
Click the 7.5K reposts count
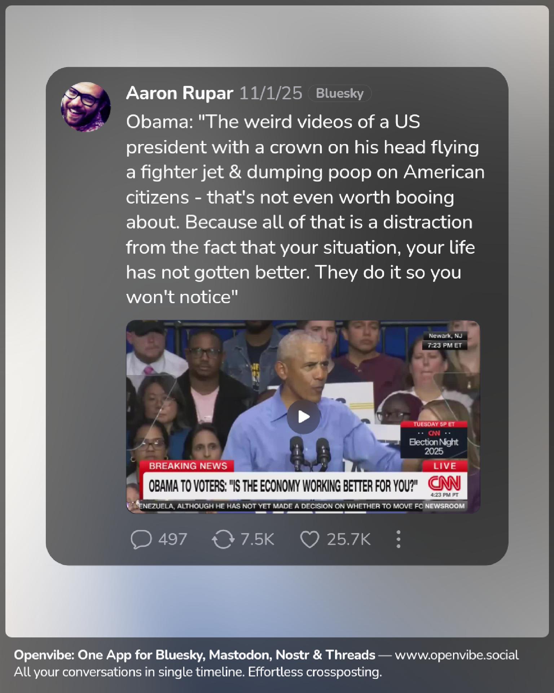pyautogui.click(x=258, y=540)
